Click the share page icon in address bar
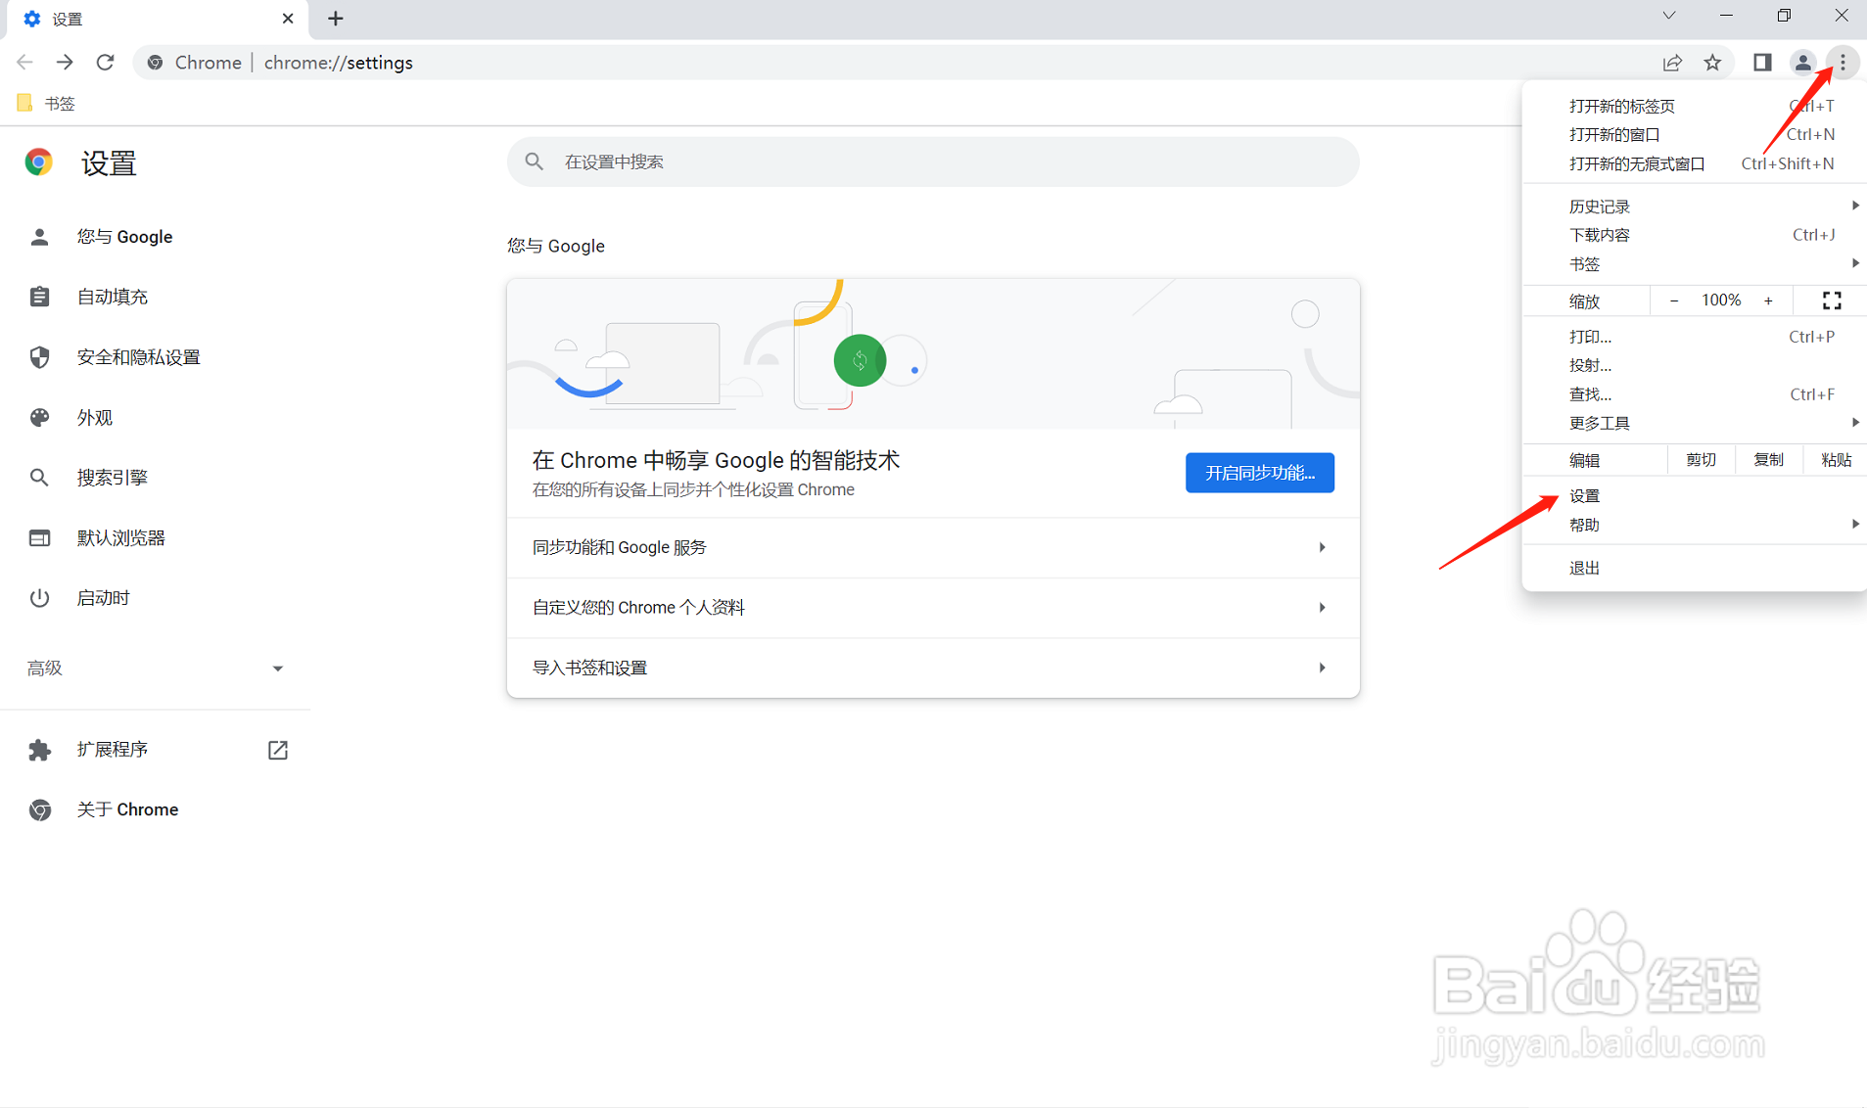The image size is (1867, 1108). 1672,63
